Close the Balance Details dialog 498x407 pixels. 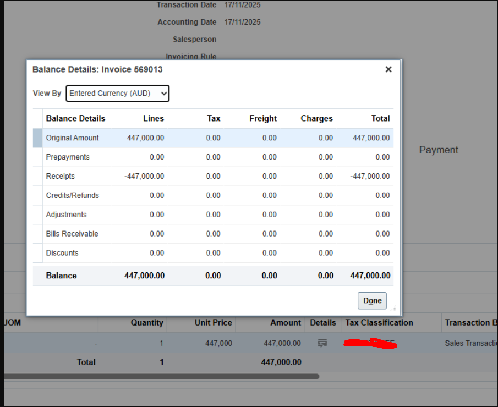(388, 69)
